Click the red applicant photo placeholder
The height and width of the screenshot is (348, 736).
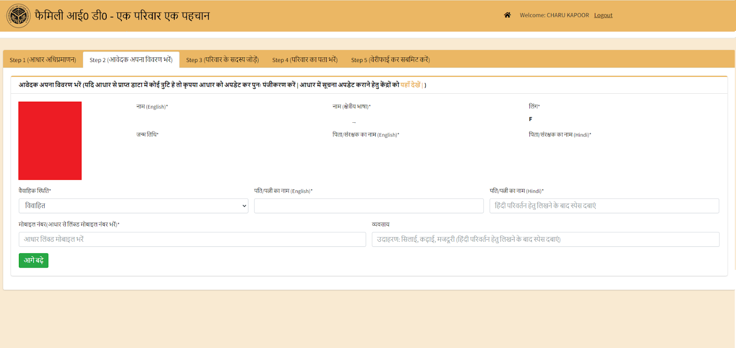click(x=50, y=141)
